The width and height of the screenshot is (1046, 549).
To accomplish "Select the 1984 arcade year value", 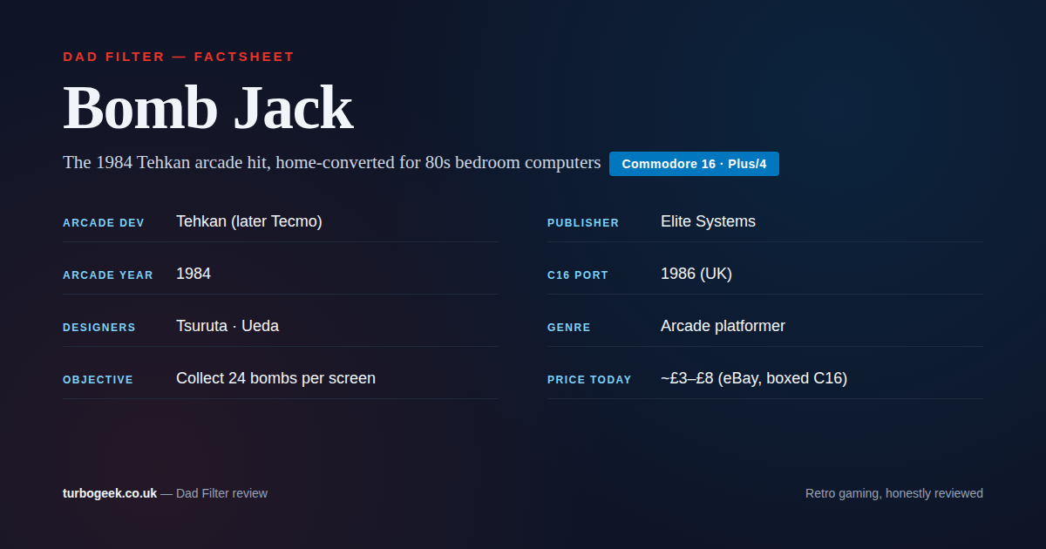I will click(x=194, y=274).
